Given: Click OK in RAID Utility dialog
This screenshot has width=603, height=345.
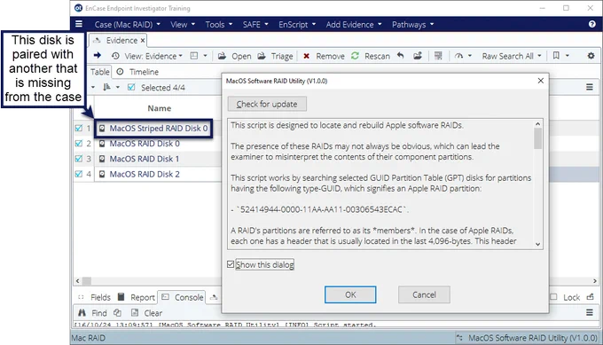Looking at the screenshot, I should [350, 294].
